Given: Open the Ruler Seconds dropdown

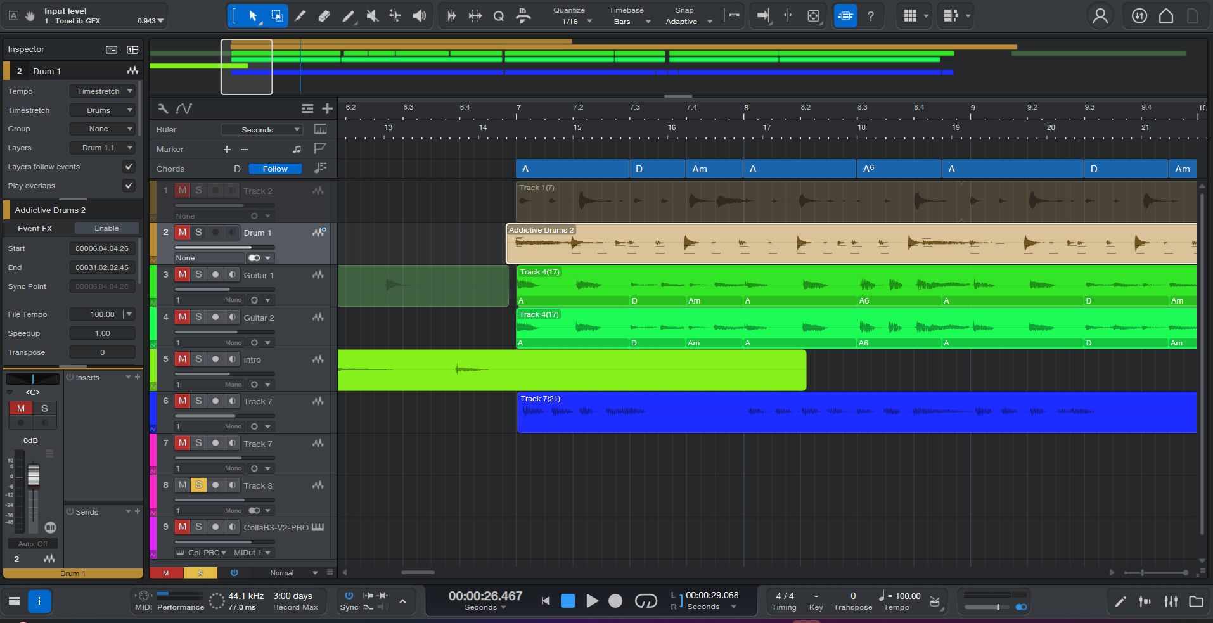Looking at the screenshot, I should [x=261, y=130].
